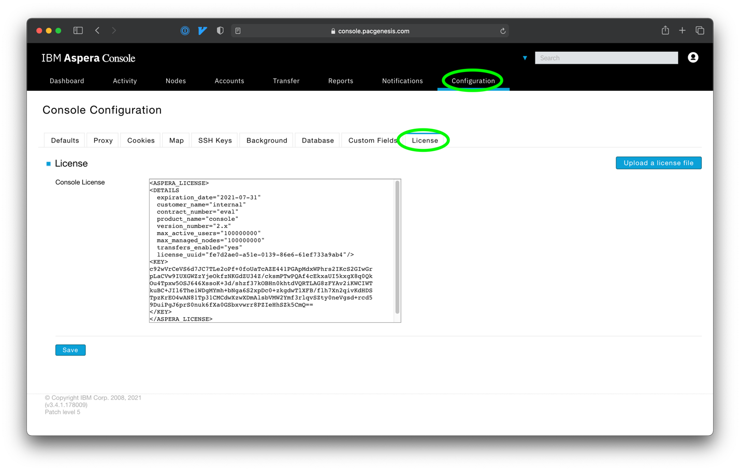This screenshot has height=471, width=740.
Task: Open the Reports menu
Action: tap(341, 81)
